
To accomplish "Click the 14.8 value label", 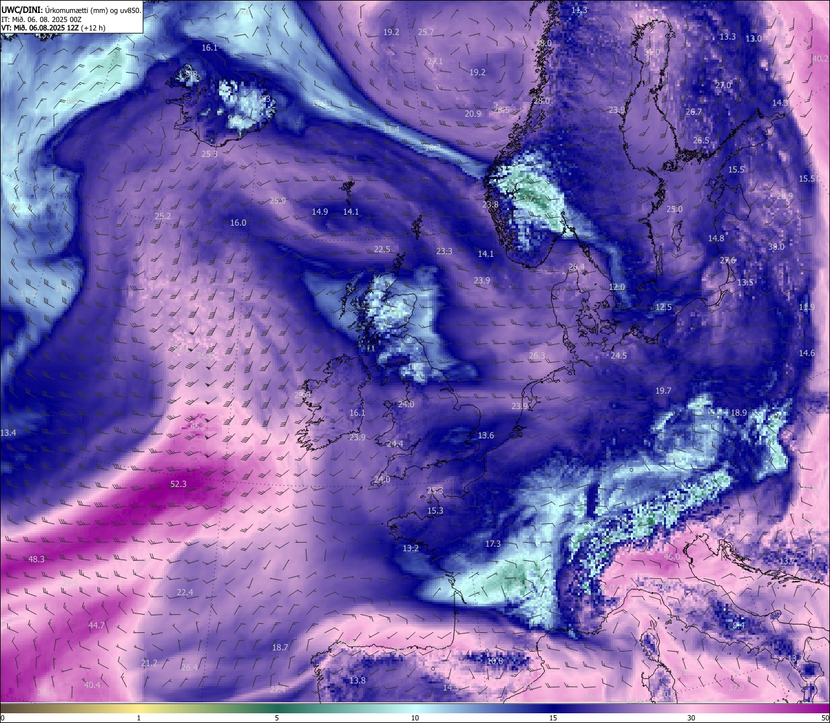I will click(716, 238).
